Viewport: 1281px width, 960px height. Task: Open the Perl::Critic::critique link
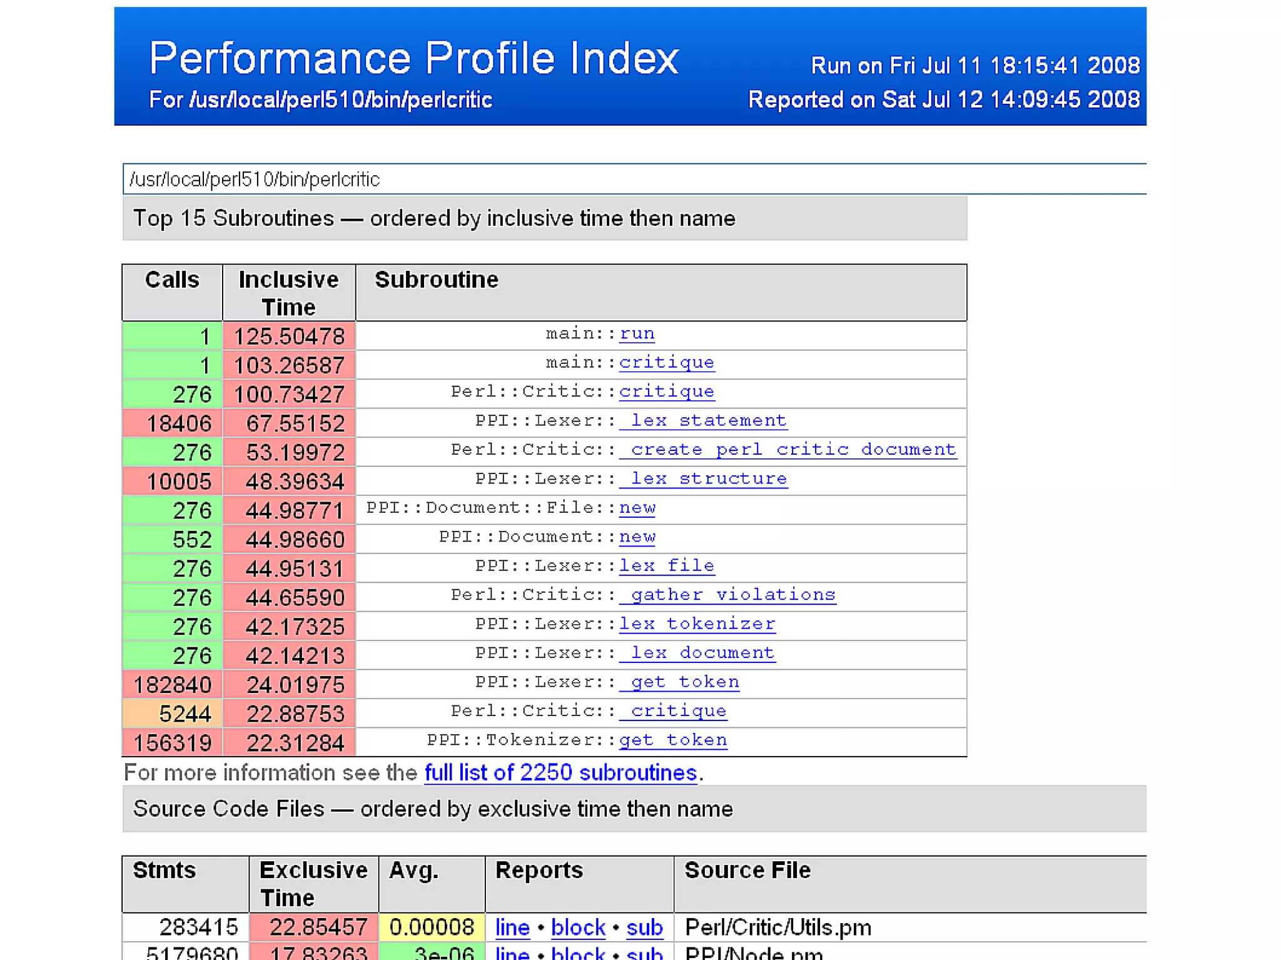pos(666,392)
